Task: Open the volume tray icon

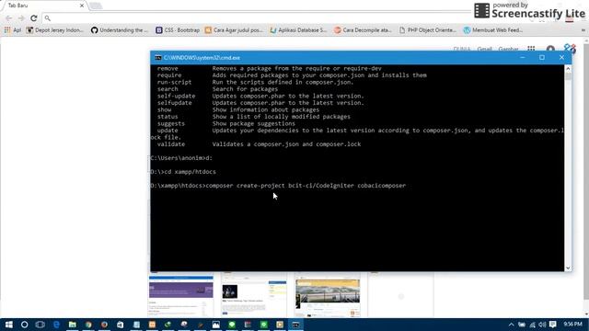Action: (x=542, y=325)
